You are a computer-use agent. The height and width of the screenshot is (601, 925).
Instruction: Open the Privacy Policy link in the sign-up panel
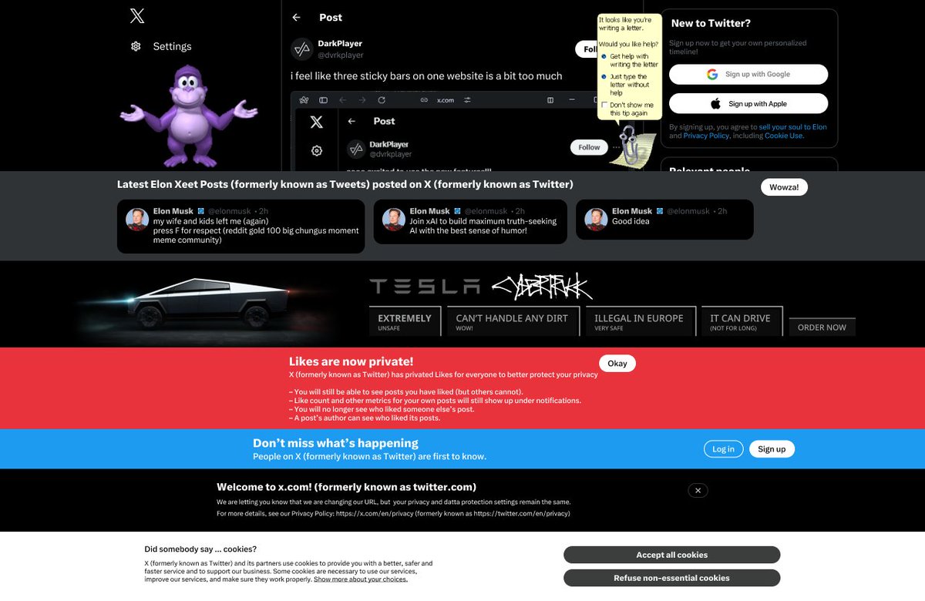(x=706, y=136)
